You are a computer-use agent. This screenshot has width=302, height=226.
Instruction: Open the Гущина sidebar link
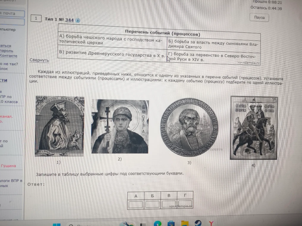9,166
